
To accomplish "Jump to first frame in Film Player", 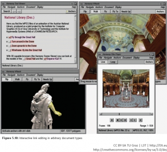I will [111, 120].
